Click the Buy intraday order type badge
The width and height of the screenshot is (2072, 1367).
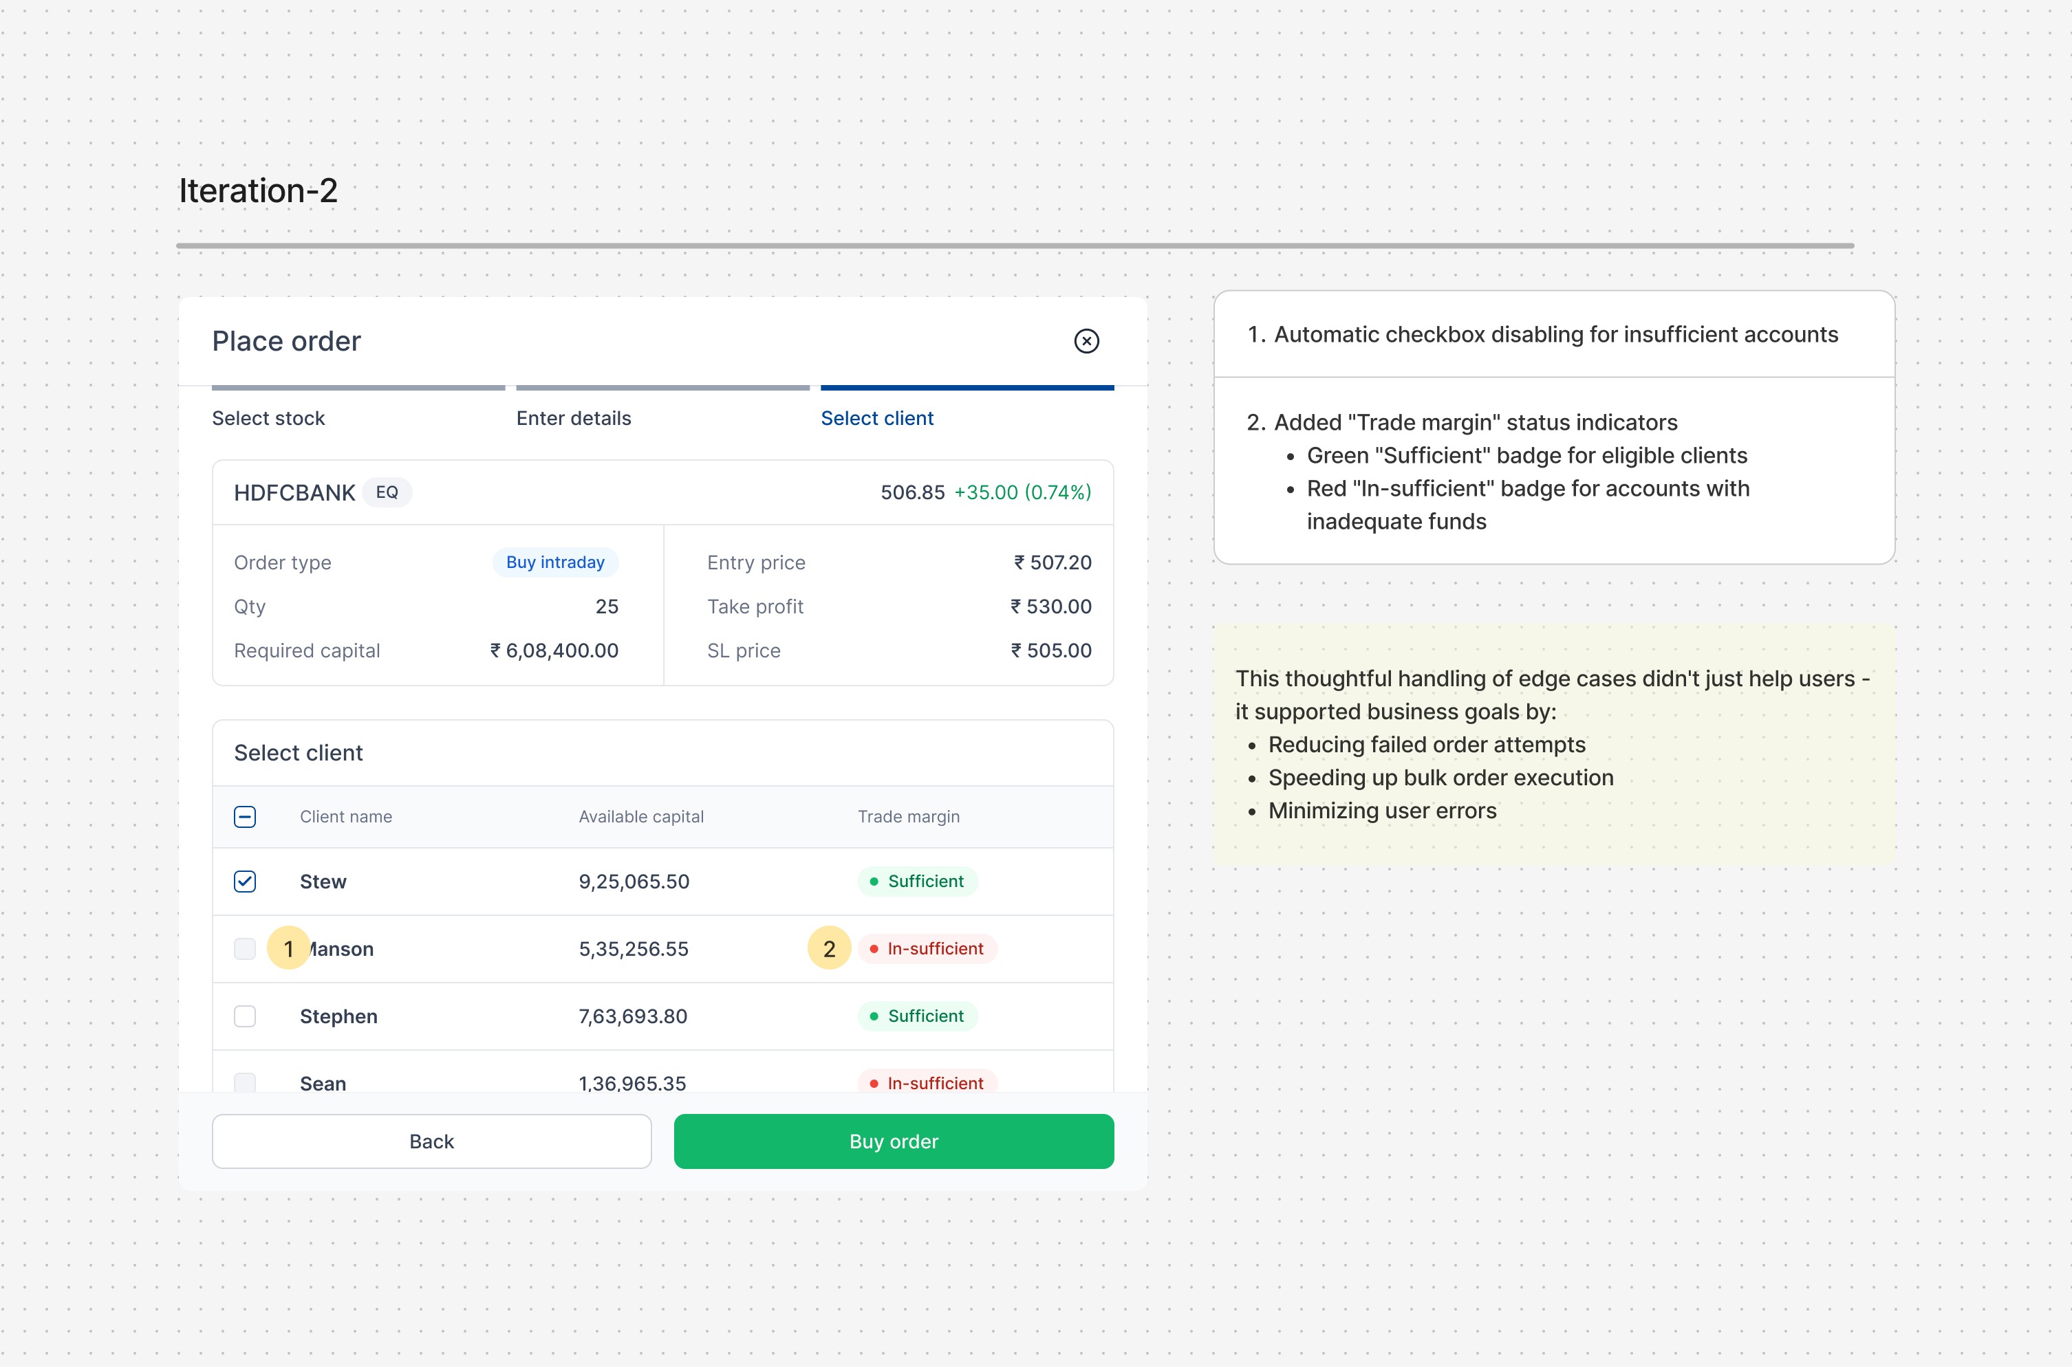[556, 562]
